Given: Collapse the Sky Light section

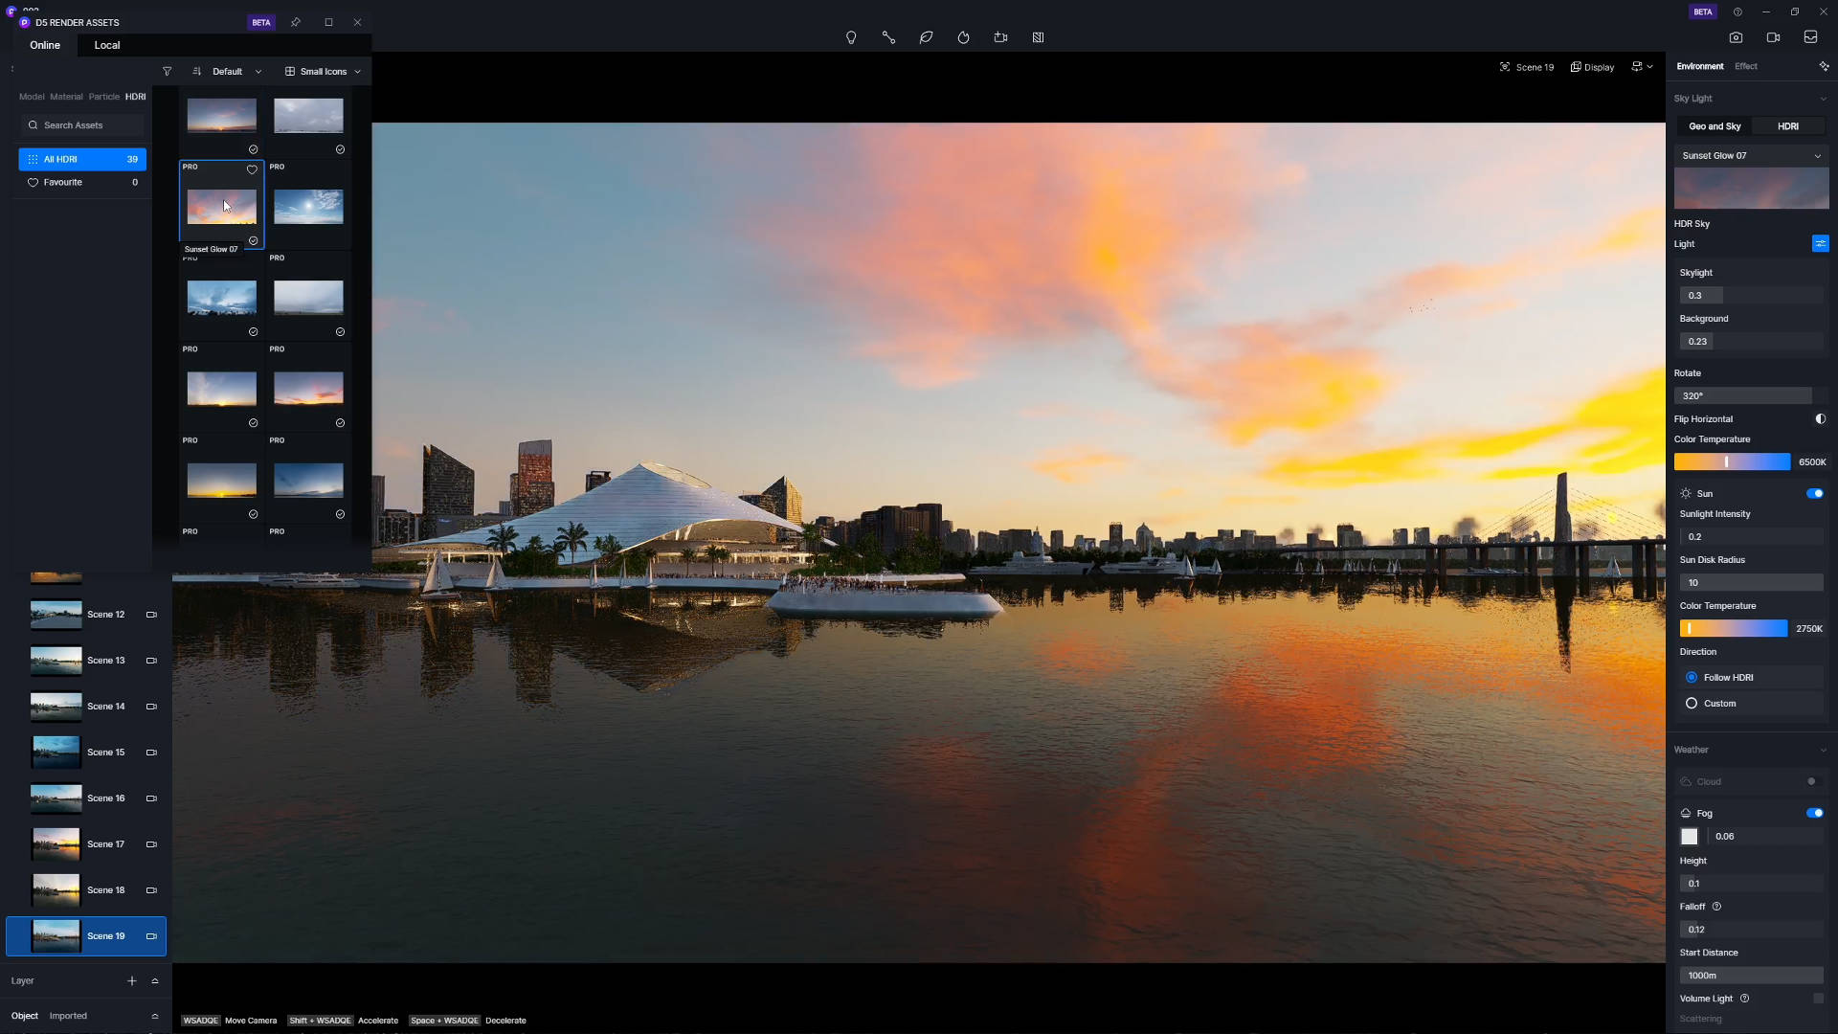Looking at the screenshot, I should pyautogui.click(x=1823, y=99).
